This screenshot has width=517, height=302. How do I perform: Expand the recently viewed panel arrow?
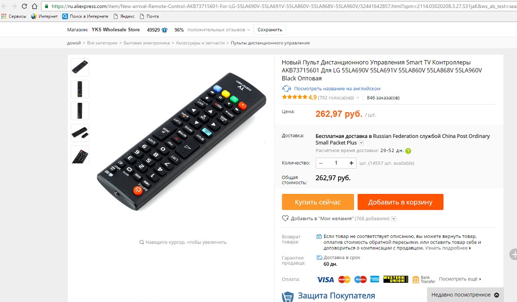pos(497,295)
